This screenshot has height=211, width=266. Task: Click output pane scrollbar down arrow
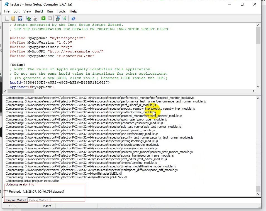pyautogui.click(x=258, y=194)
